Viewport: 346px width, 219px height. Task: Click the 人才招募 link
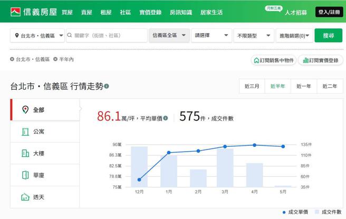pos(296,12)
